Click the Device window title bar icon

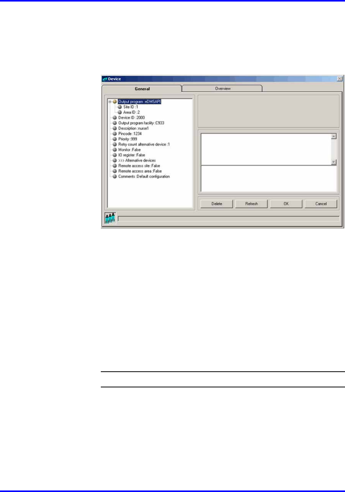tap(105, 79)
